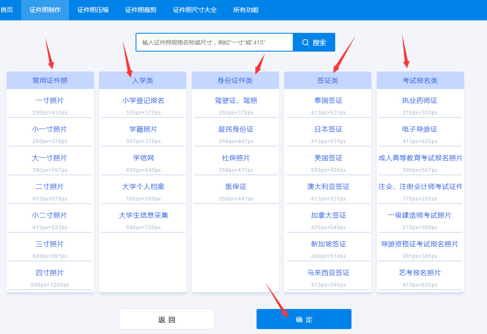Choose 居民身份证 photo size
The width and height of the screenshot is (487, 334).
point(235,129)
